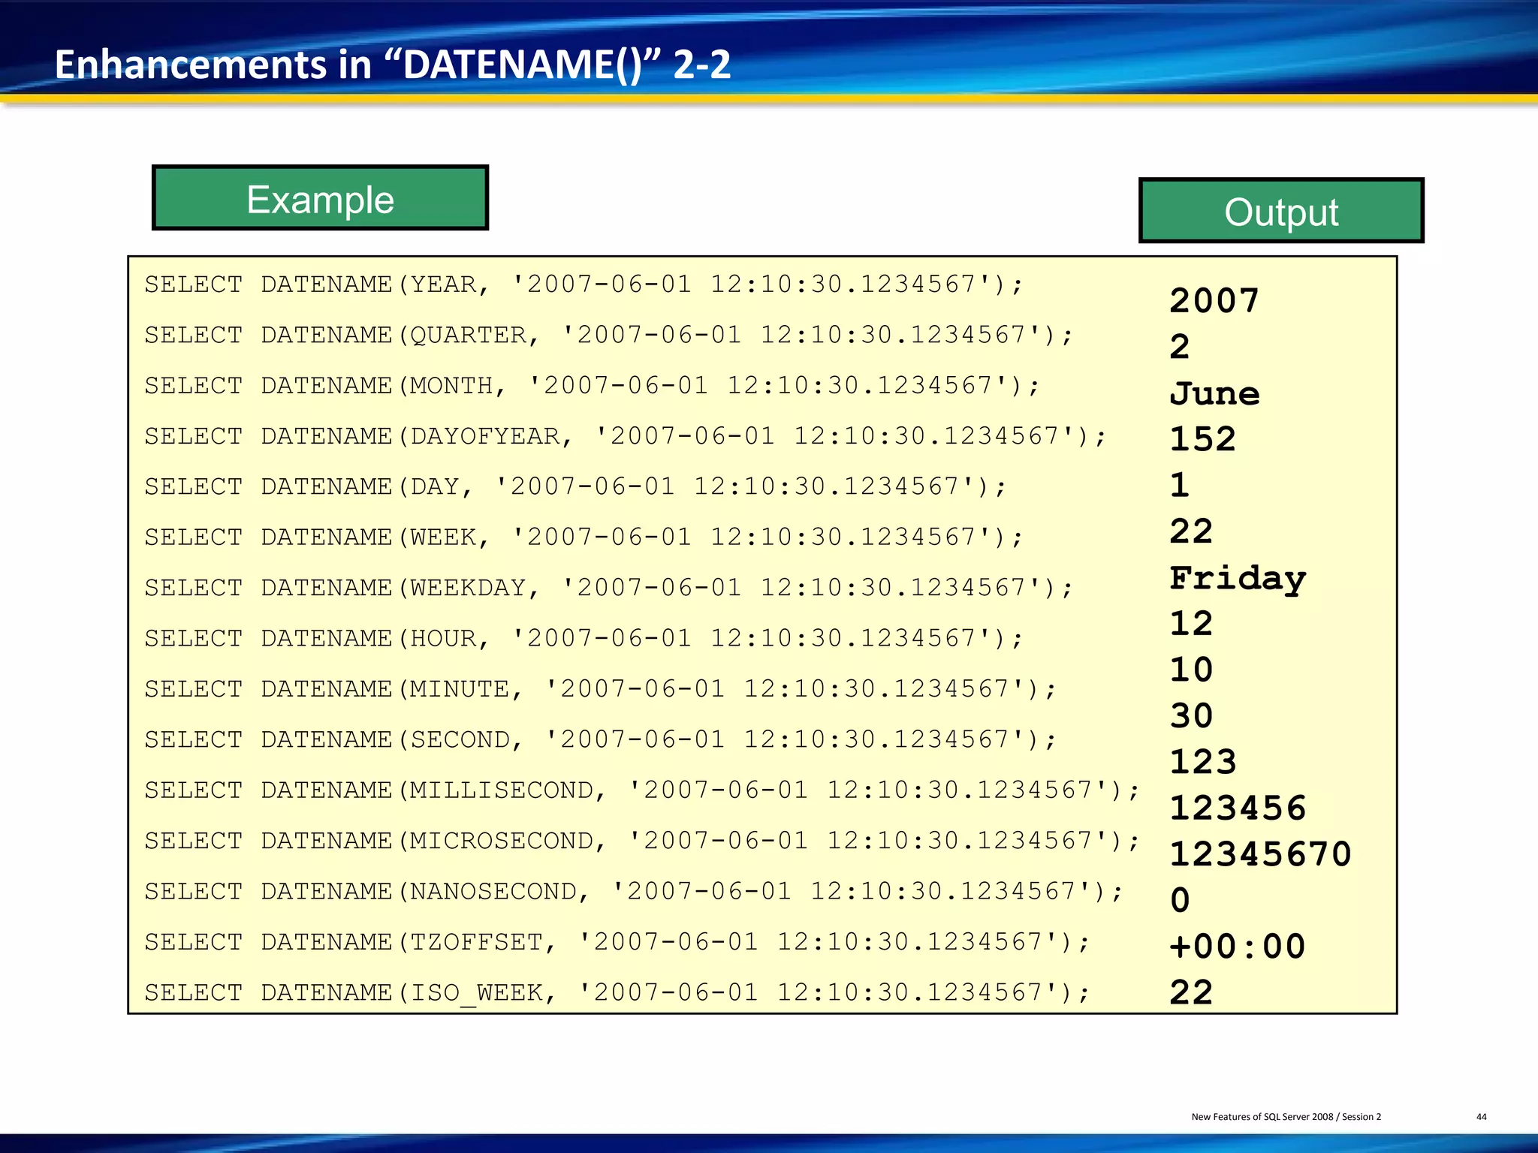Click the green Output label box

(1281, 211)
